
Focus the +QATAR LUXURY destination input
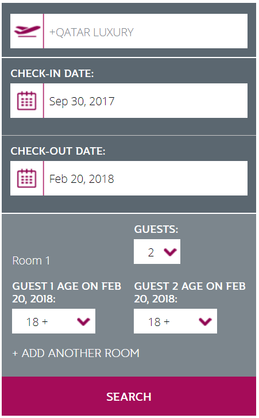click(146, 31)
